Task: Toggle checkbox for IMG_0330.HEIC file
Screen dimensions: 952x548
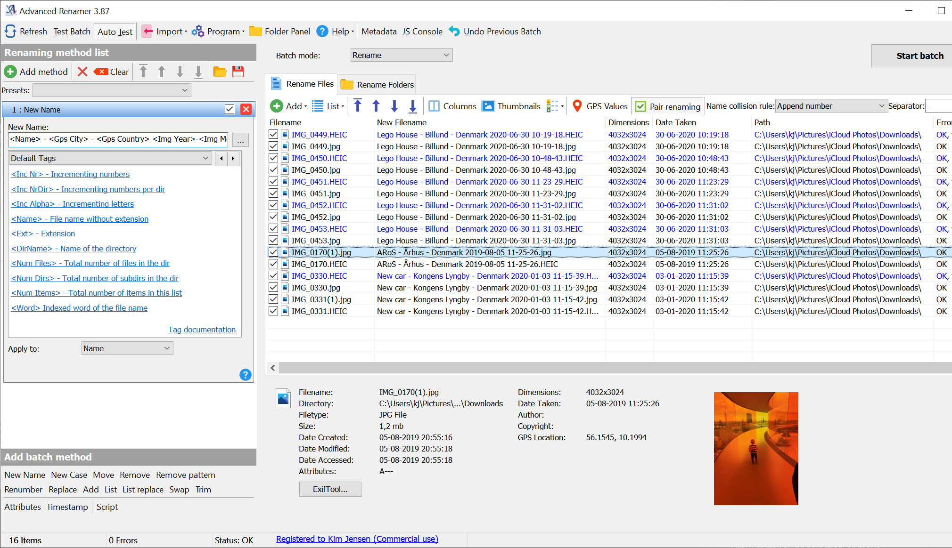Action: [x=274, y=276]
